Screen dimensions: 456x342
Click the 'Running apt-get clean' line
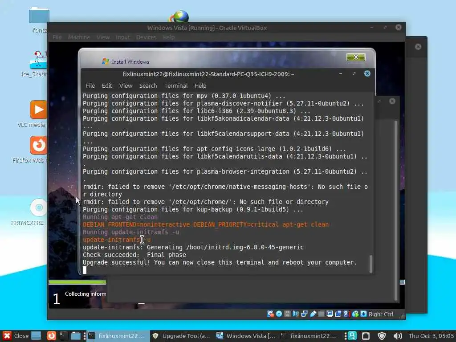(120, 217)
